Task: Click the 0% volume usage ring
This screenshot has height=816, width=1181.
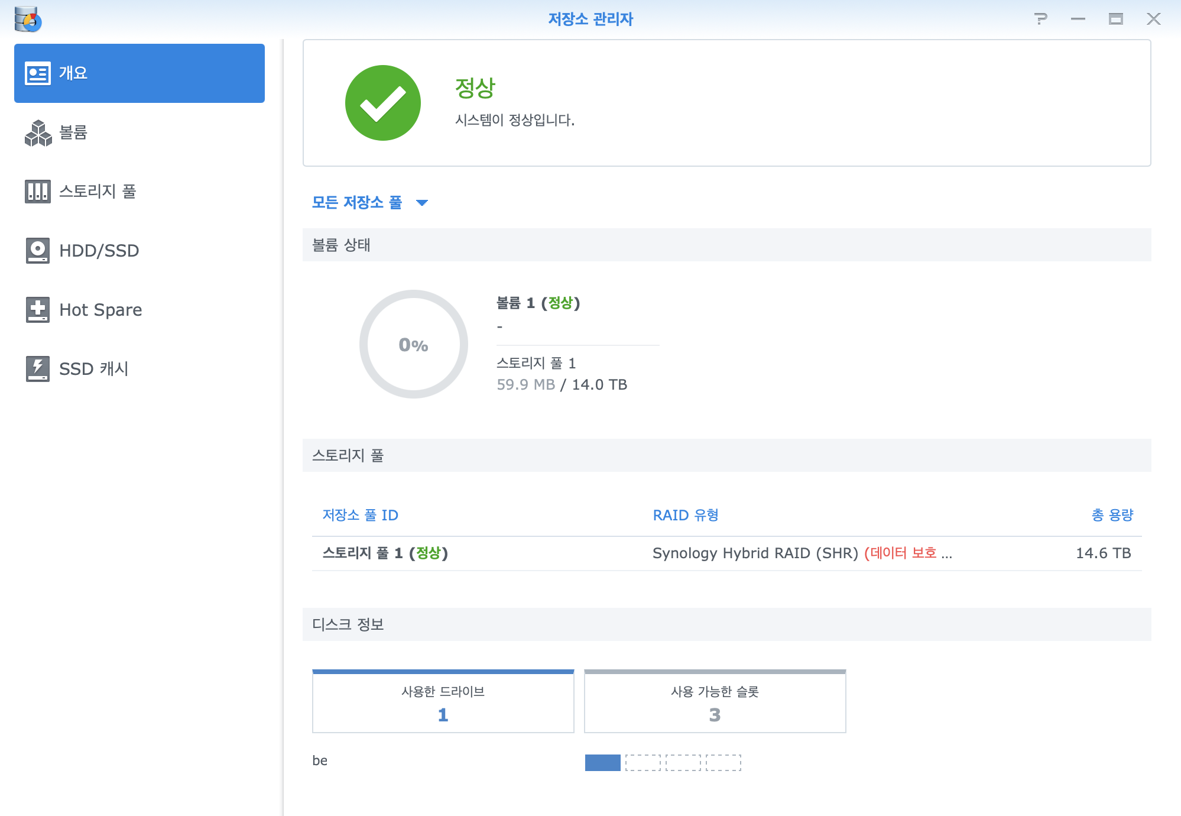Action: (413, 344)
